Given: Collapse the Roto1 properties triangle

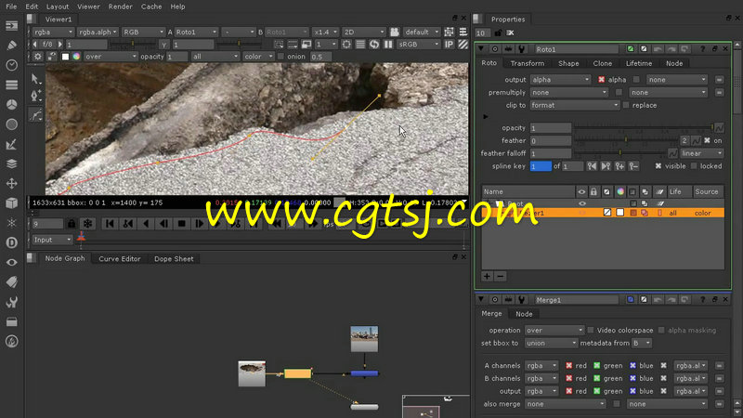Looking at the screenshot, I should 481,49.
